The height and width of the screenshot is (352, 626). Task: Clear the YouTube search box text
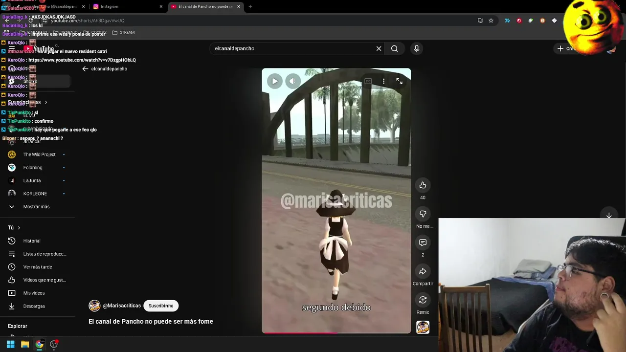379,48
